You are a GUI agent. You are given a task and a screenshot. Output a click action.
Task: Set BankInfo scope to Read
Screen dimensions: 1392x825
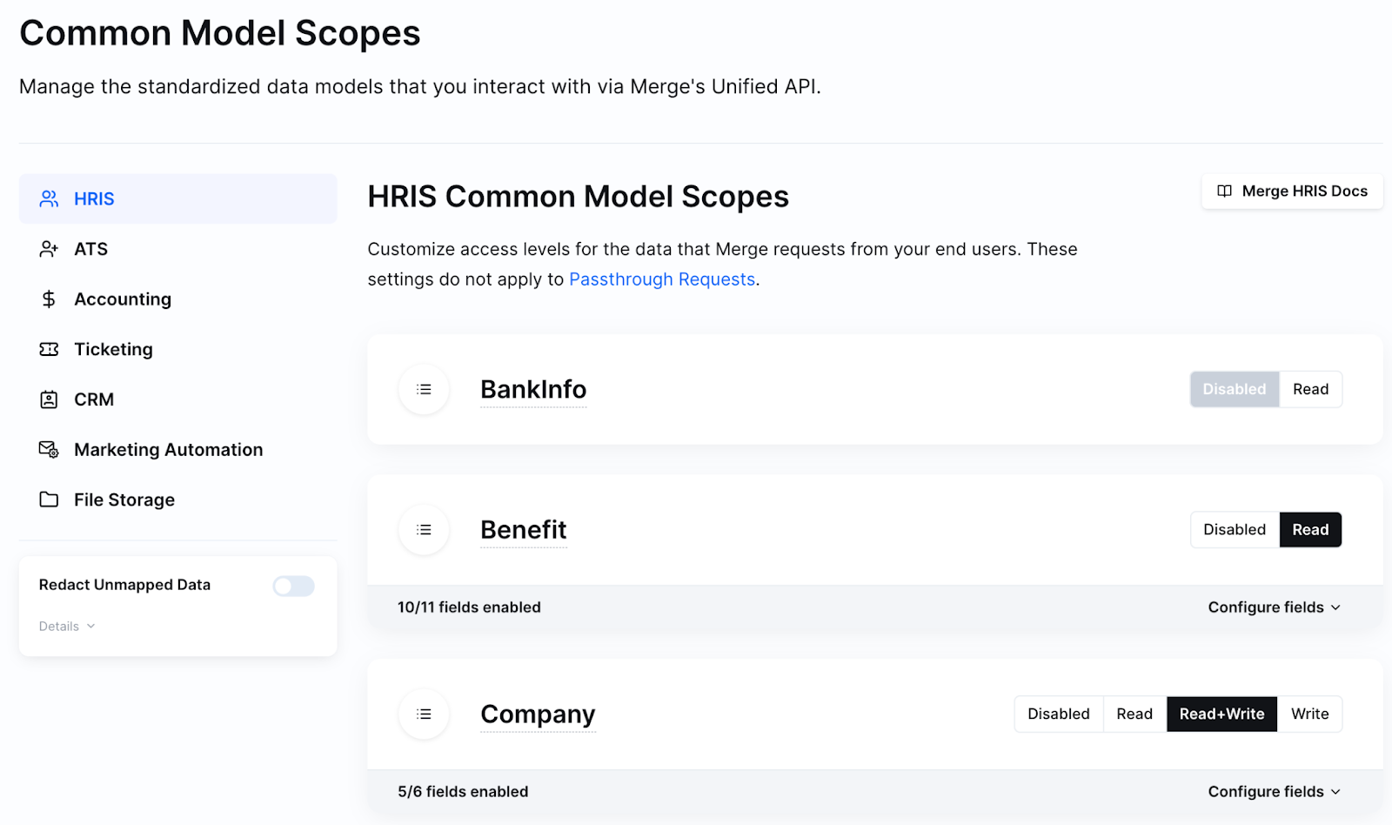coord(1310,389)
